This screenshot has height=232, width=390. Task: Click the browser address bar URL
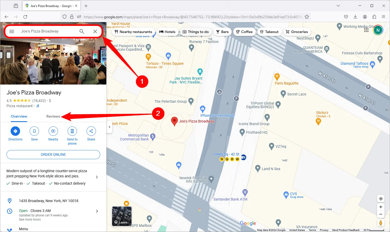pos(192,17)
